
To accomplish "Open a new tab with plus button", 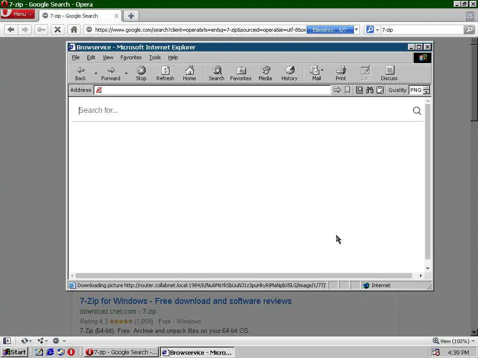I will [x=131, y=16].
